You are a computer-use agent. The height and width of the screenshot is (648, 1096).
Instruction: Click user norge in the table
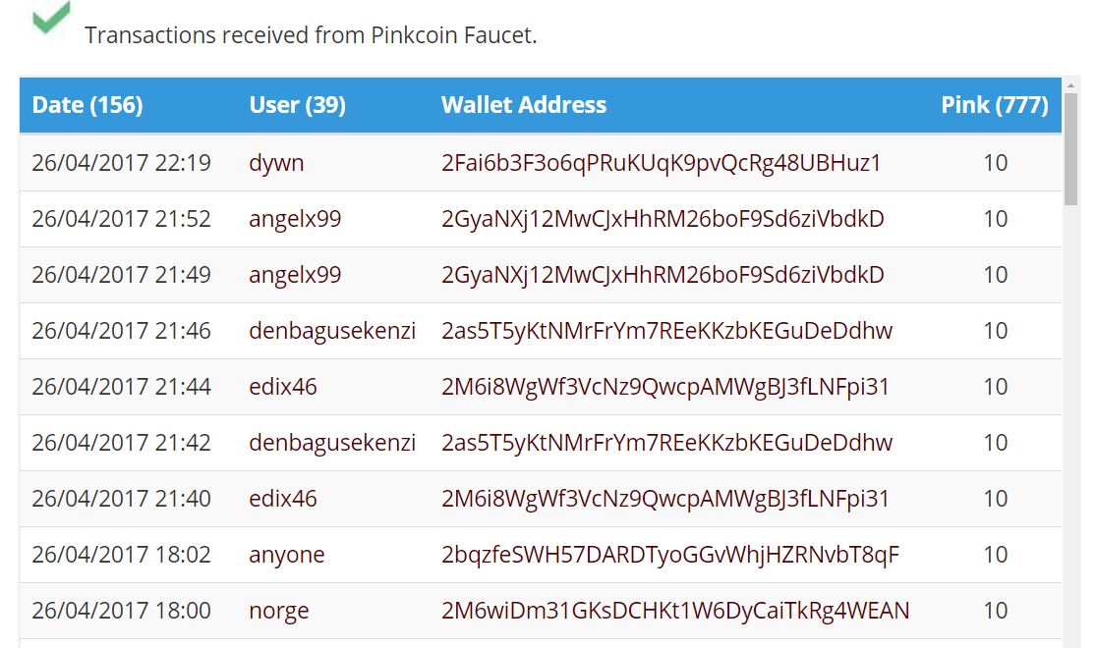pyautogui.click(x=279, y=611)
